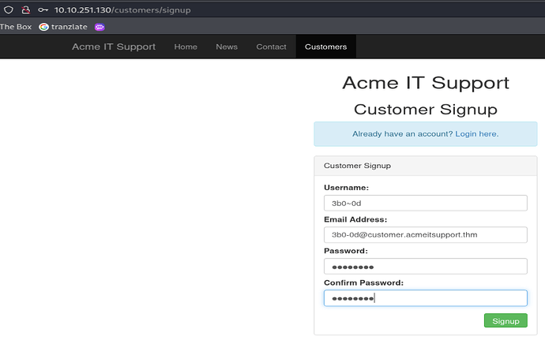Focus the Email Address field
This screenshot has width=545, height=340.
(426, 235)
